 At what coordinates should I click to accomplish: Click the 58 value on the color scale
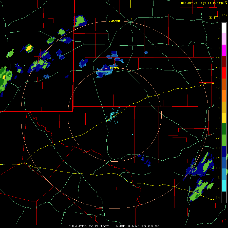point(218,48)
